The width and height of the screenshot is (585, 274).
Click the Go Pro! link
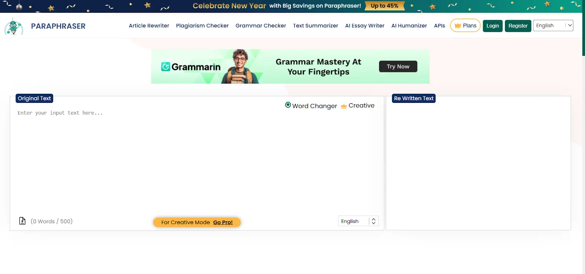223,222
